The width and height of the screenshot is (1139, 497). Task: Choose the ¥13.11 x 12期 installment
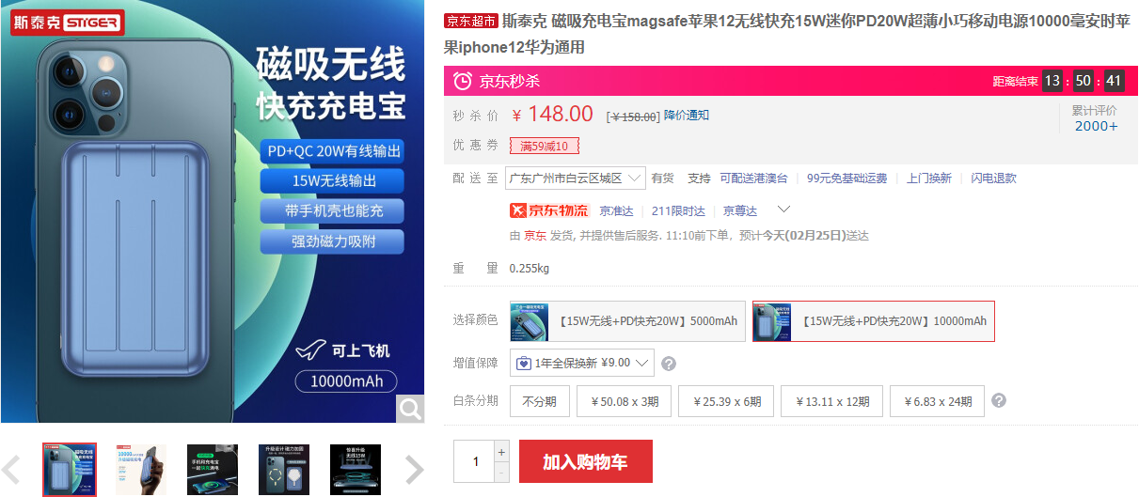click(831, 402)
